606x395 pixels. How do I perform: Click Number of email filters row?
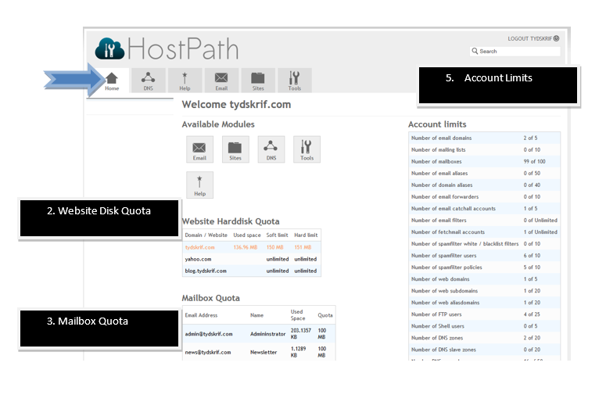[x=484, y=221]
